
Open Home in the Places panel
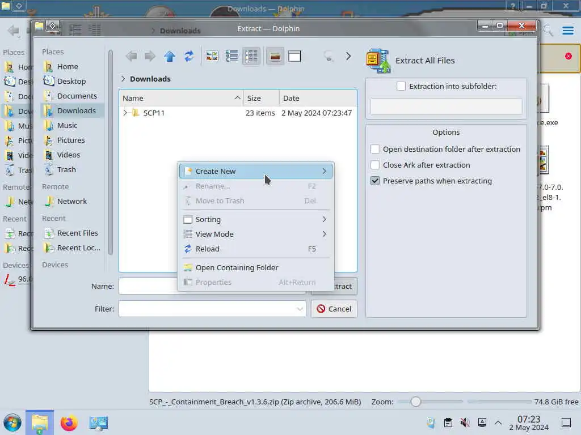tap(72, 67)
